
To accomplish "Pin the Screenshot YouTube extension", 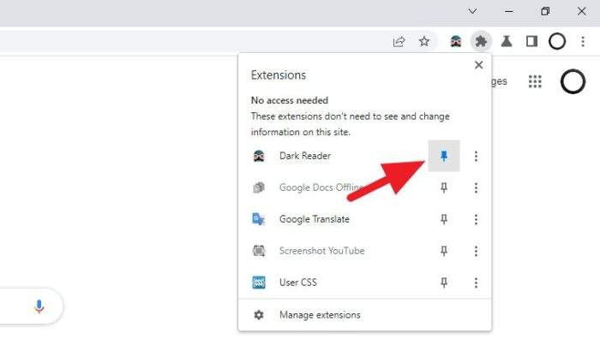I will point(443,251).
